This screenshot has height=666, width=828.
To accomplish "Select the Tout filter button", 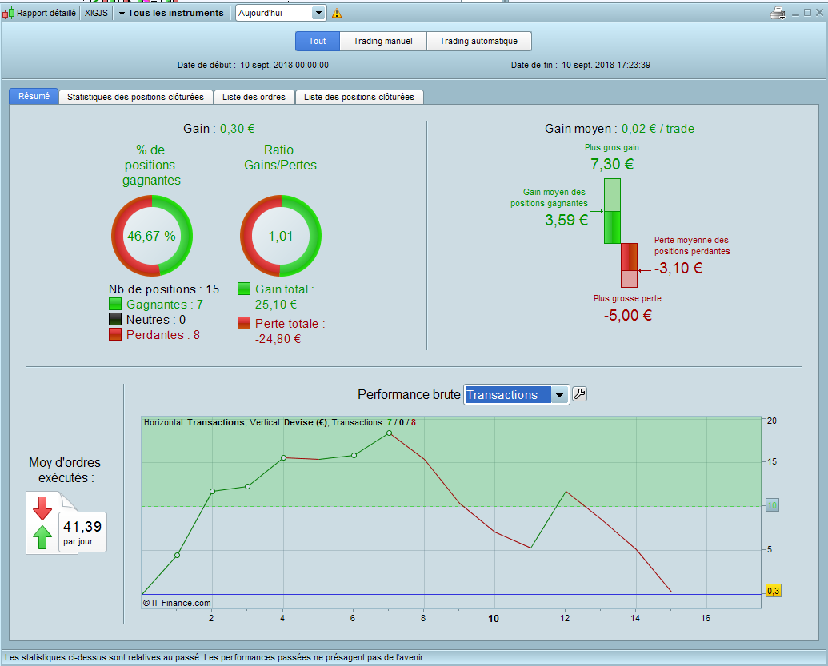I will pos(318,41).
